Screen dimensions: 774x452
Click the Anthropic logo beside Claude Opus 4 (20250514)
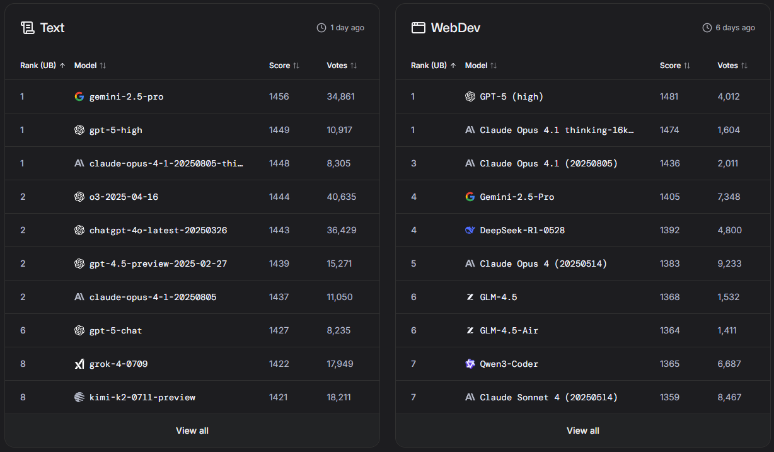[470, 264]
